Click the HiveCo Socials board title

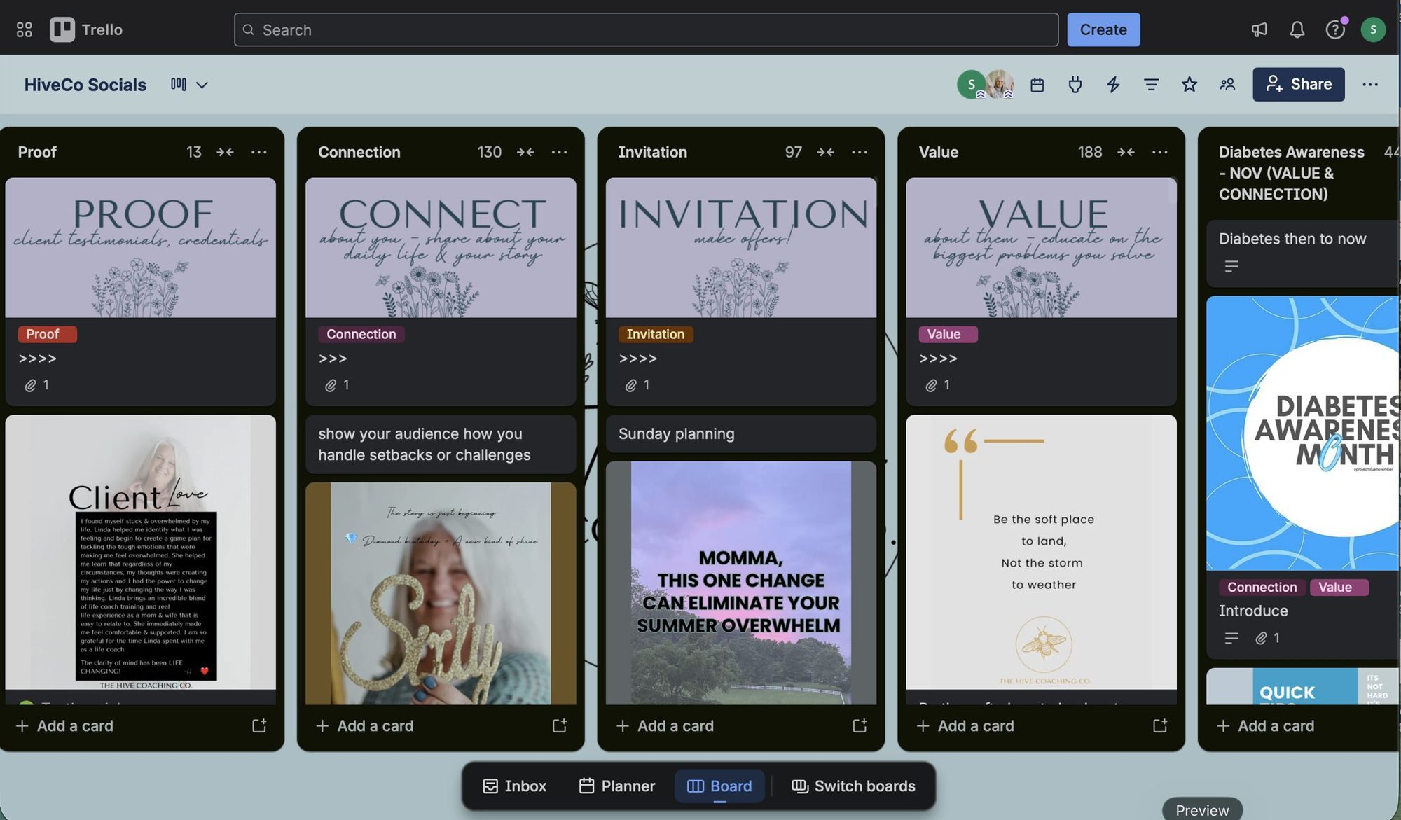[85, 85]
